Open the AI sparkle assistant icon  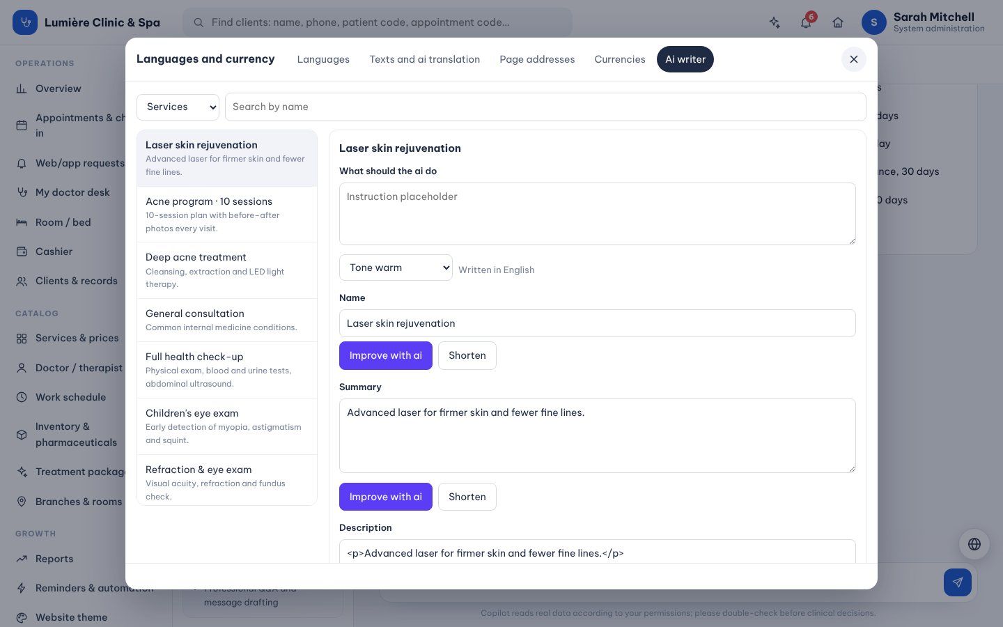[x=775, y=22]
